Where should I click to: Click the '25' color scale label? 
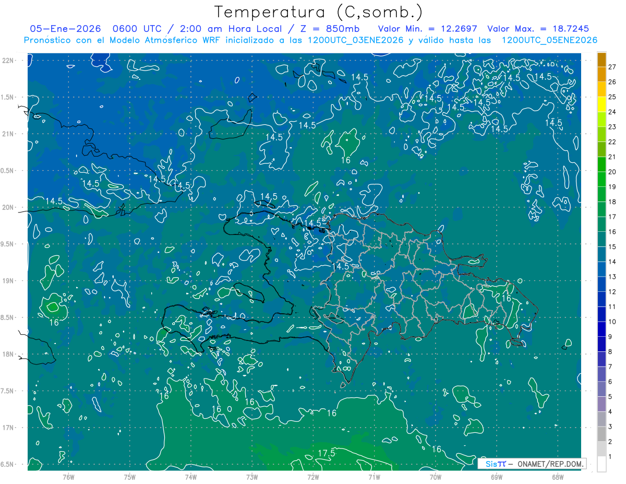612,97
